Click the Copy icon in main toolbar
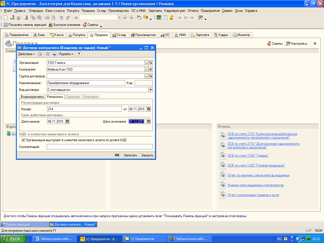Viewport: 324px width, 243px height. [x=33, y=18]
